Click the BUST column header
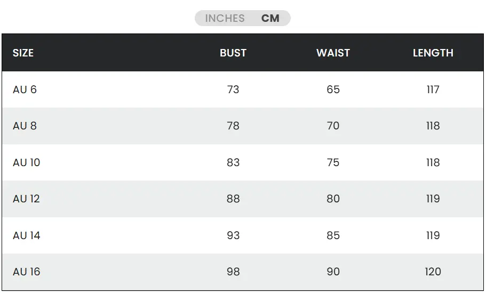The width and height of the screenshot is (486, 294). click(233, 53)
